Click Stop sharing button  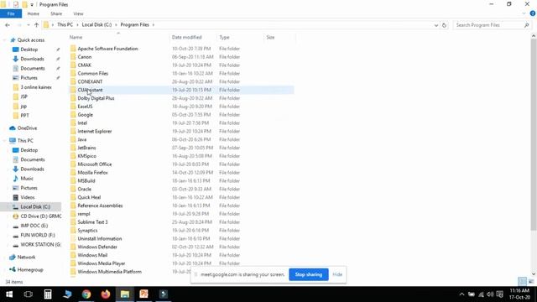click(x=309, y=274)
